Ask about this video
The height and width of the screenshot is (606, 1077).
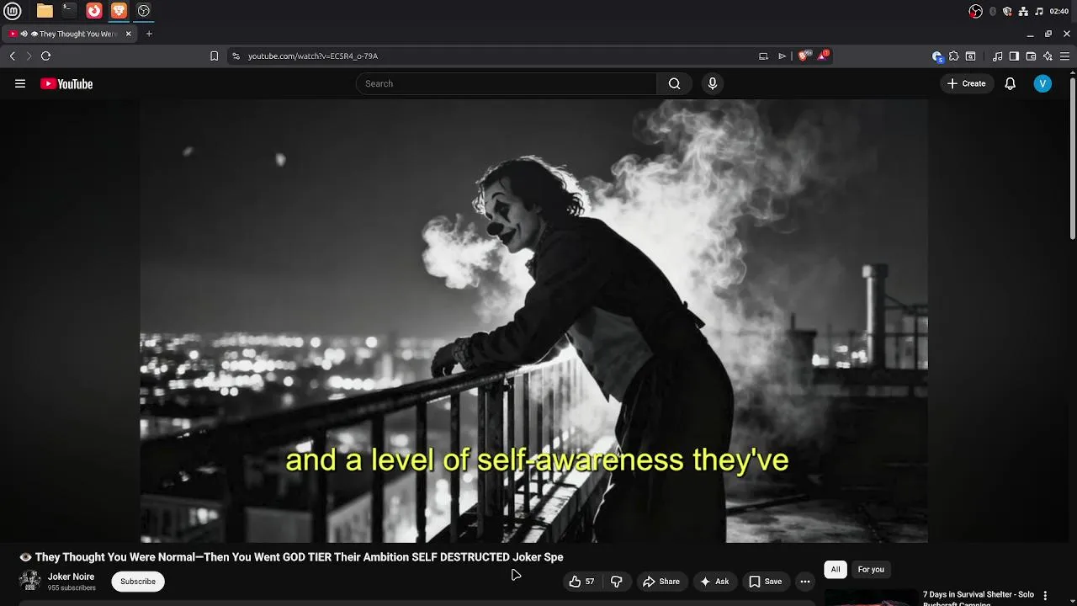pyautogui.click(x=714, y=582)
